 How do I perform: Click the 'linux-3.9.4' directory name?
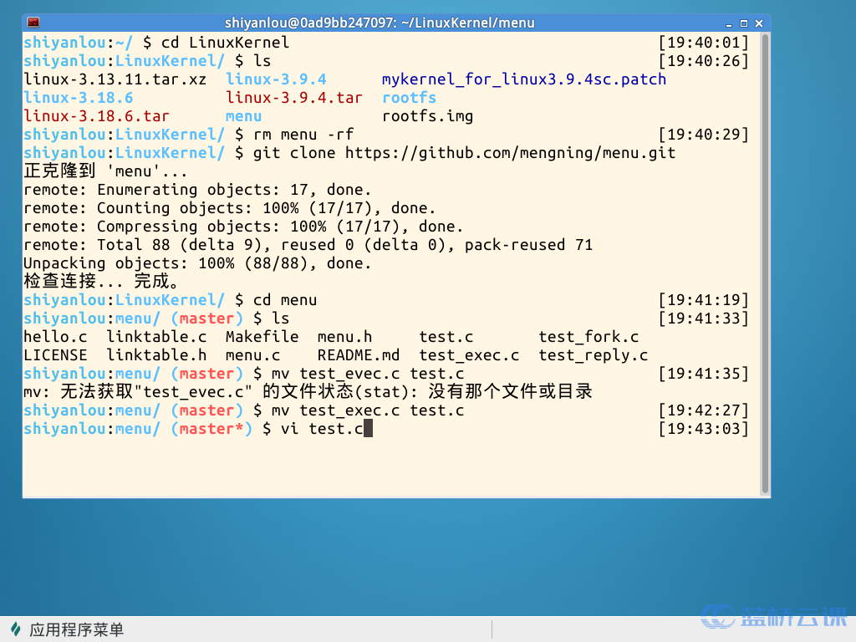(276, 79)
